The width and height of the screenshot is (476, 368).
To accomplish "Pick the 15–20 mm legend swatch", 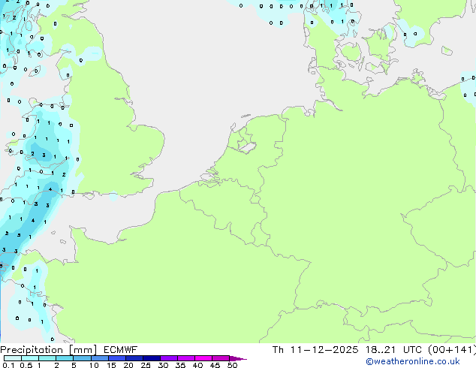I will [117, 358].
